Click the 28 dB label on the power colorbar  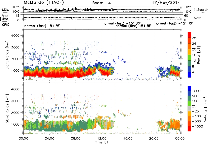point(194,38)
